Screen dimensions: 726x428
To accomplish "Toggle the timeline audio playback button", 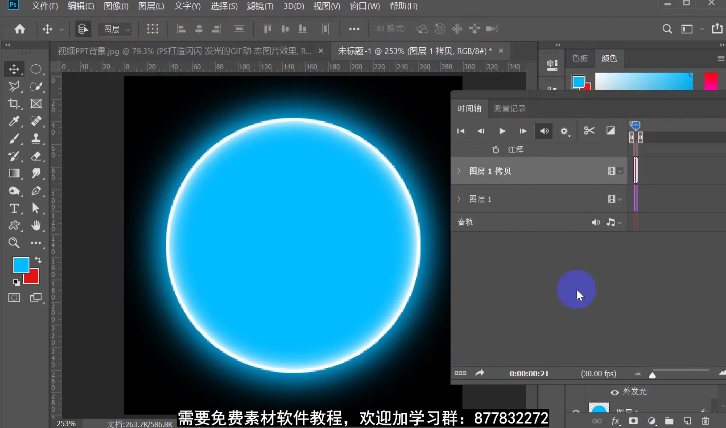I will pos(544,131).
